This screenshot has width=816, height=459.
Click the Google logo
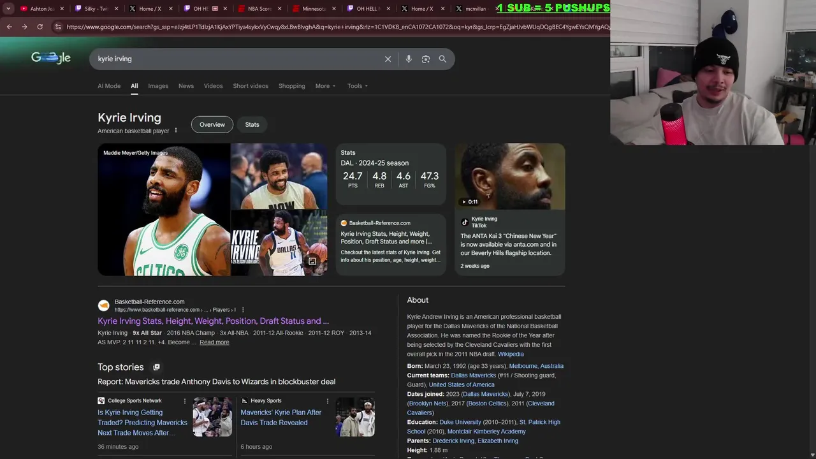[51, 58]
